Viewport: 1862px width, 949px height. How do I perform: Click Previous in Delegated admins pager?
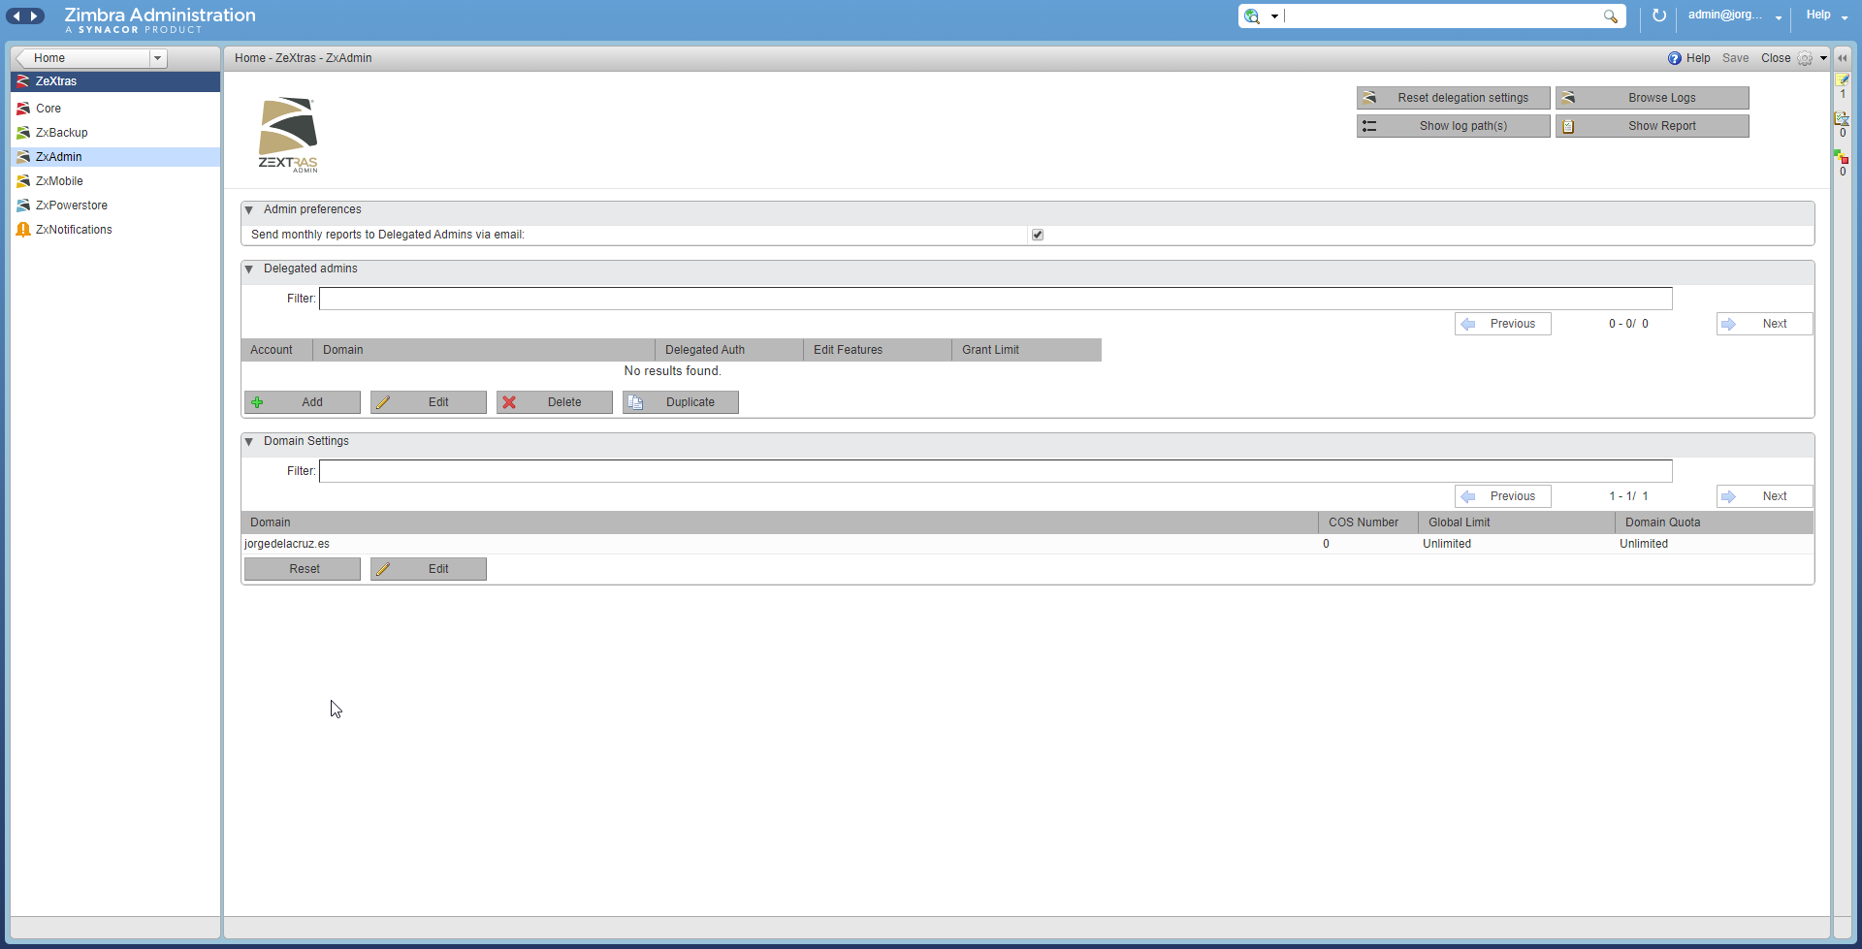[1502, 324]
